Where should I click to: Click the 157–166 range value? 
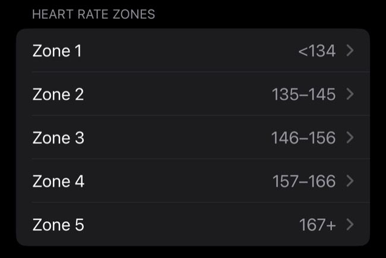tap(303, 181)
